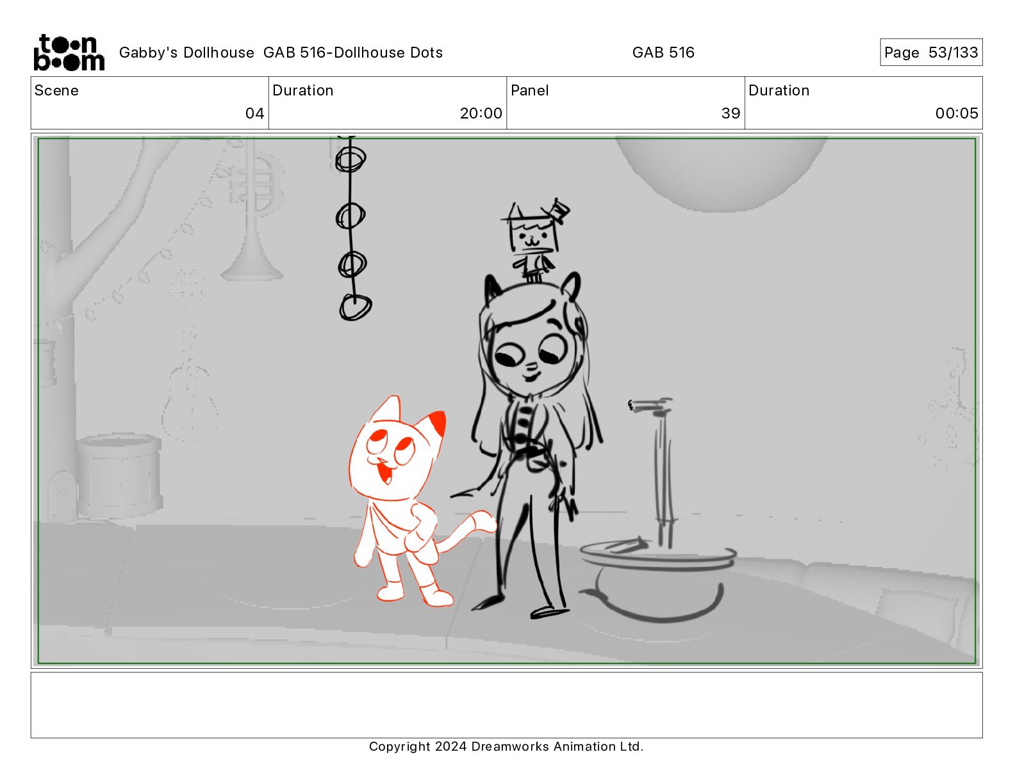Screen dimensions: 1015x784
Task: Click the box cat on girl's head
Action: [536, 240]
